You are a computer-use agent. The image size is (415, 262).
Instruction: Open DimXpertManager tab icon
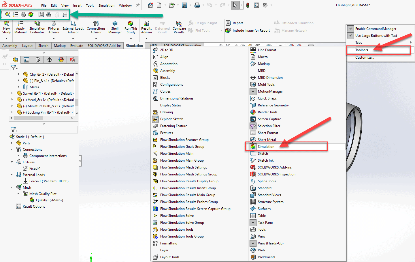pyautogui.click(x=50, y=60)
